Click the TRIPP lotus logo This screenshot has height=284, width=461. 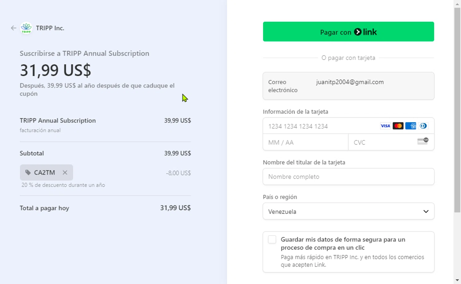[26, 28]
